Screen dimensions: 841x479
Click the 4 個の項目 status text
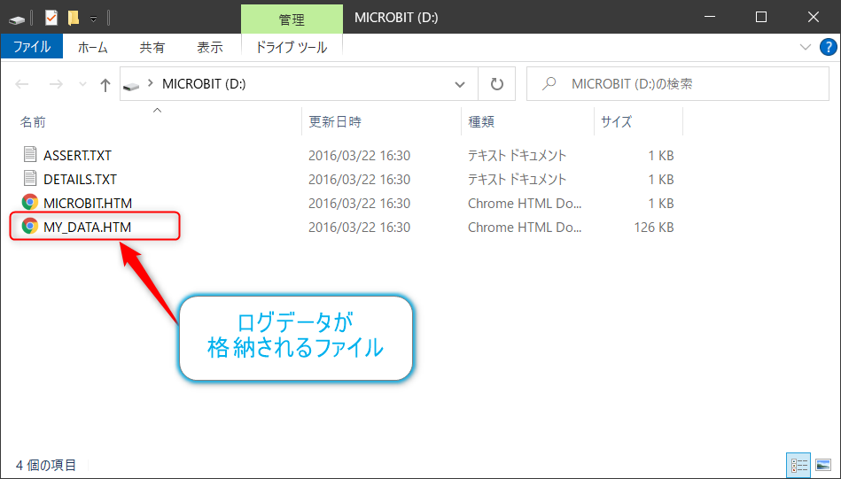[x=46, y=465]
